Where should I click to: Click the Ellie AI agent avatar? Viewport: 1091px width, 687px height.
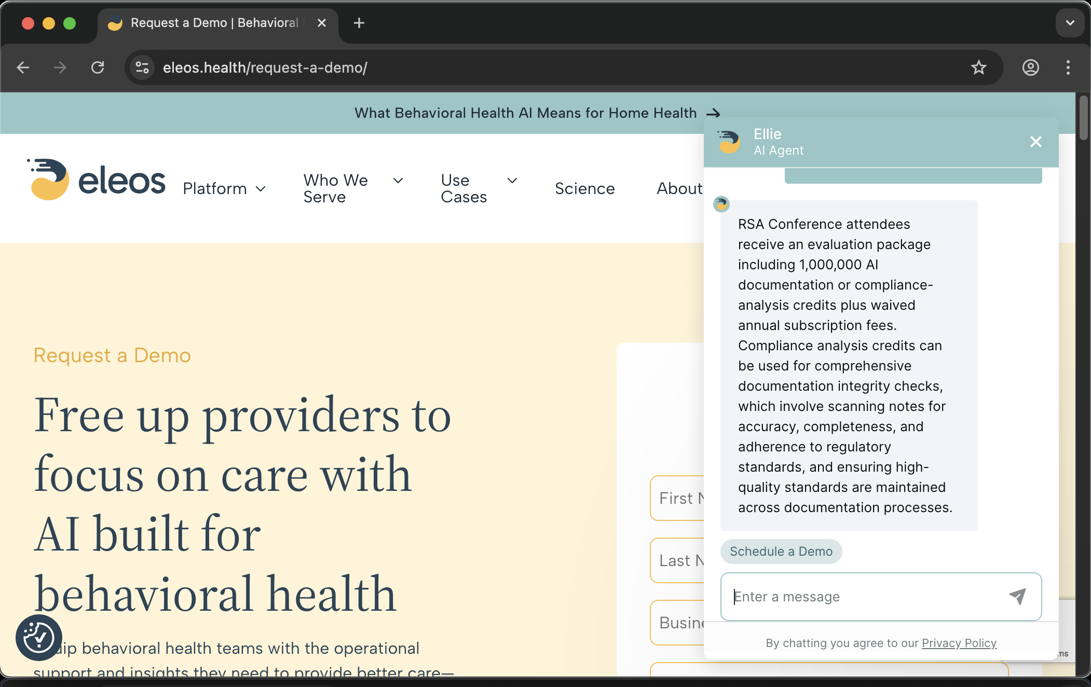[729, 141]
